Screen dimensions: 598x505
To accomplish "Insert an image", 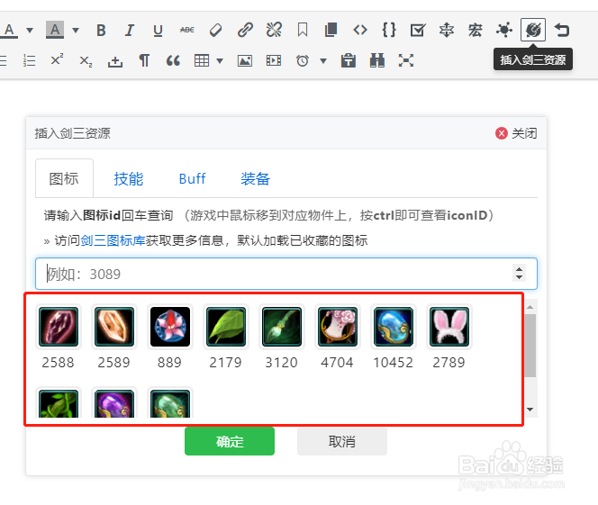I will point(244,60).
